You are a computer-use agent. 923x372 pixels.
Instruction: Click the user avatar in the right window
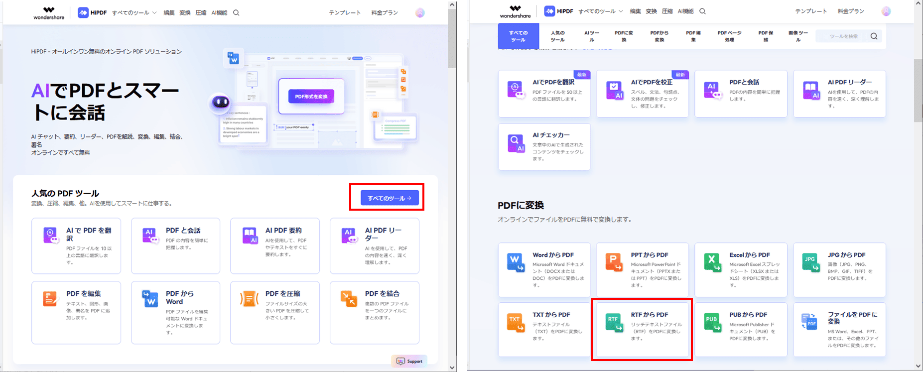point(886,11)
